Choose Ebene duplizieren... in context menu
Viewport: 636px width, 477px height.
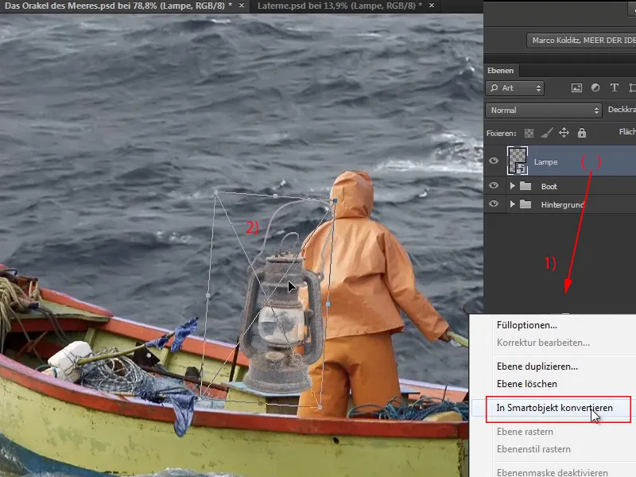tap(537, 366)
